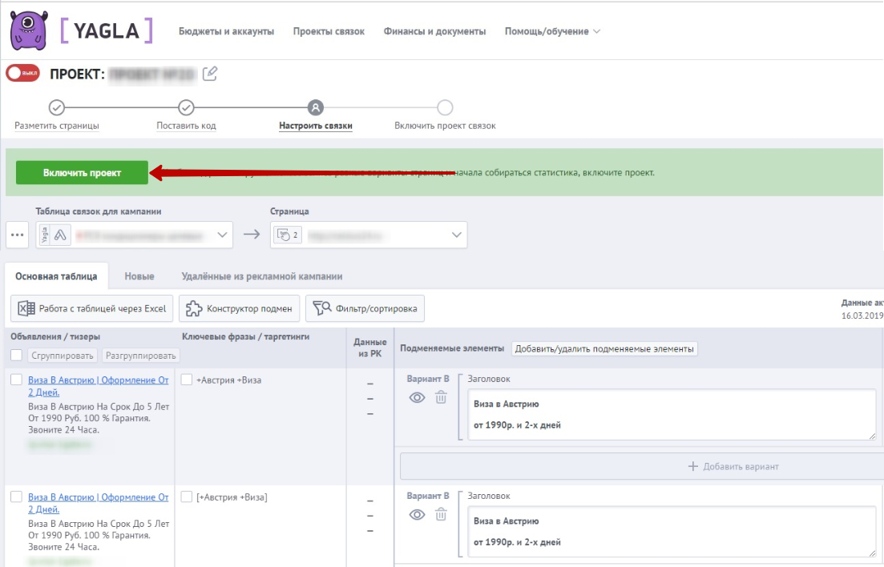
Task: Open the Помощь/обучение menu
Action: click(x=551, y=31)
